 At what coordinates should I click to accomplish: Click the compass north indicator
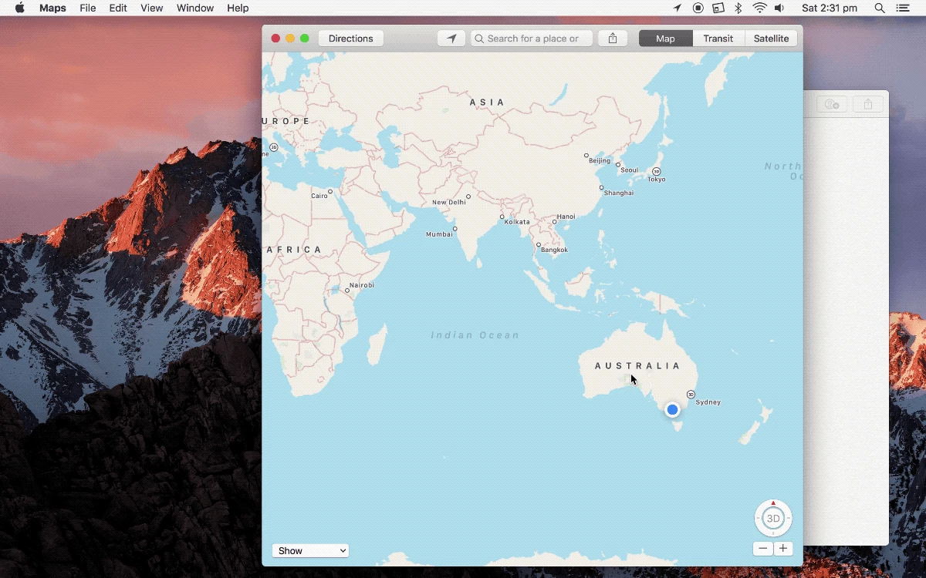tap(773, 503)
